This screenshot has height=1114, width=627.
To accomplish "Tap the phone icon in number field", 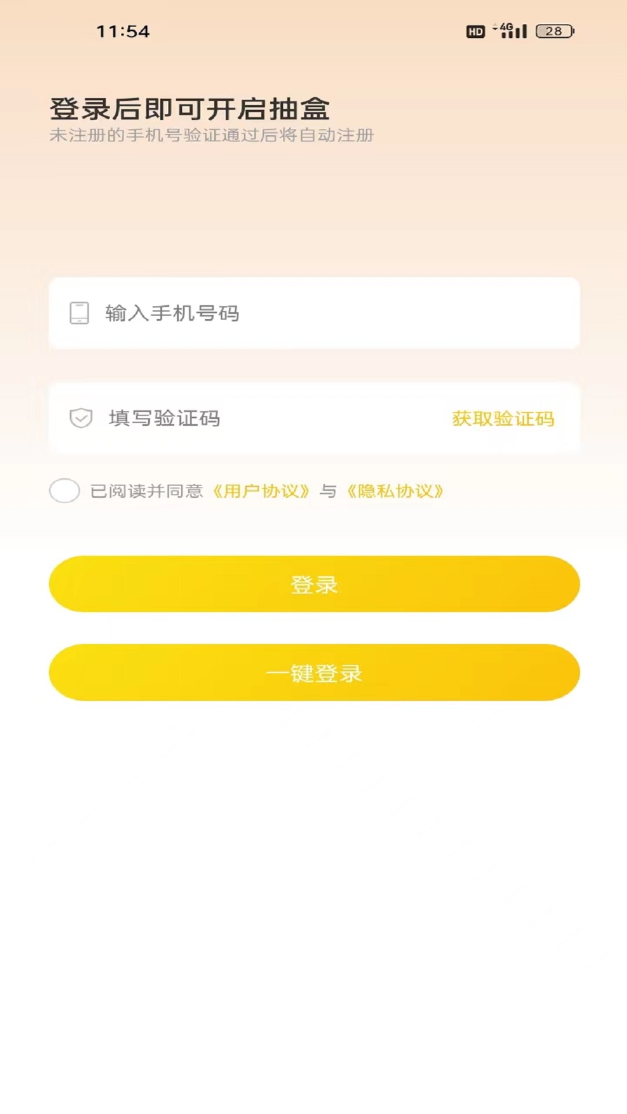I will [80, 313].
